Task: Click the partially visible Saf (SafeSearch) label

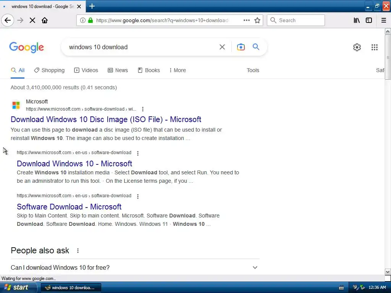Action: (x=380, y=70)
